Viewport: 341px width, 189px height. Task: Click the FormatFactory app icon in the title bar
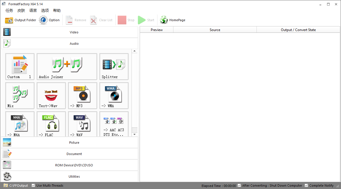pyautogui.click(x=4, y=4)
